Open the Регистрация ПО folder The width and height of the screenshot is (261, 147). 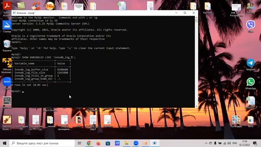[x=21, y=120]
